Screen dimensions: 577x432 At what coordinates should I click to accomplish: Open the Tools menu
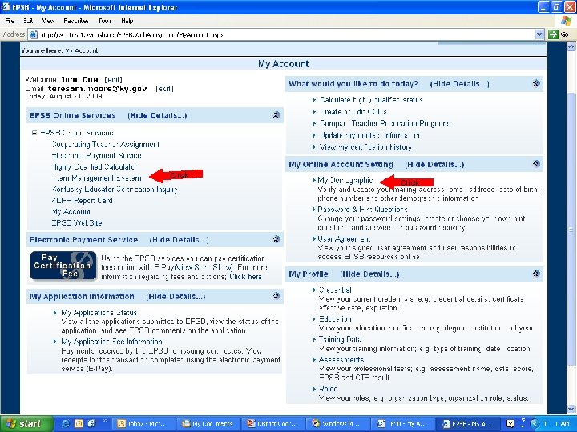click(105, 21)
